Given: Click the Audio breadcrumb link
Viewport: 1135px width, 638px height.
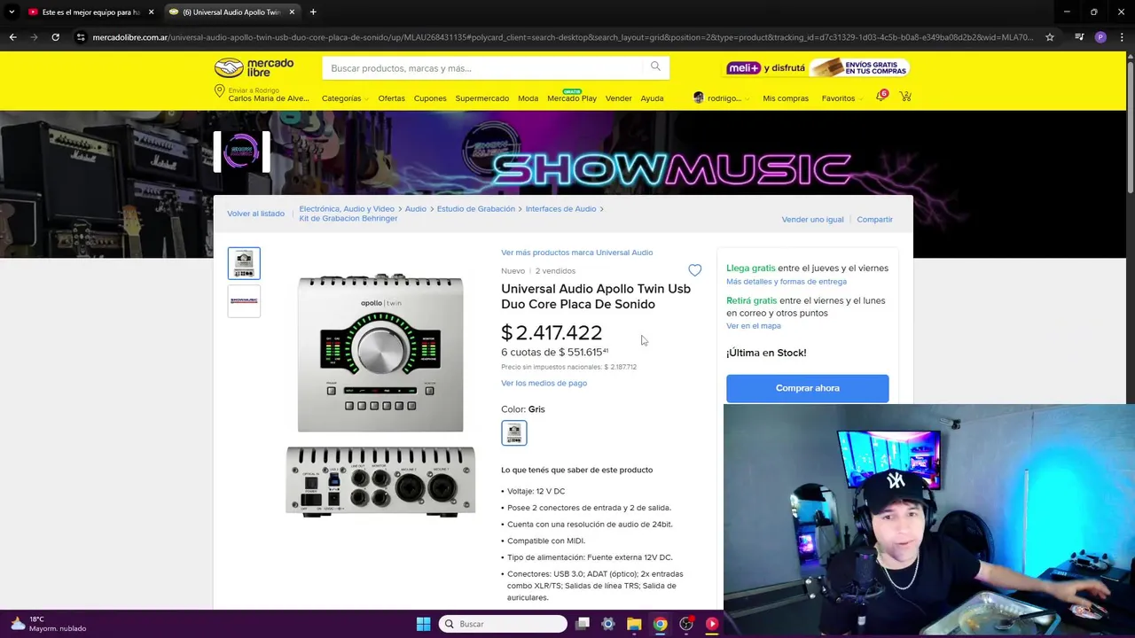Looking at the screenshot, I should click(x=416, y=209).
